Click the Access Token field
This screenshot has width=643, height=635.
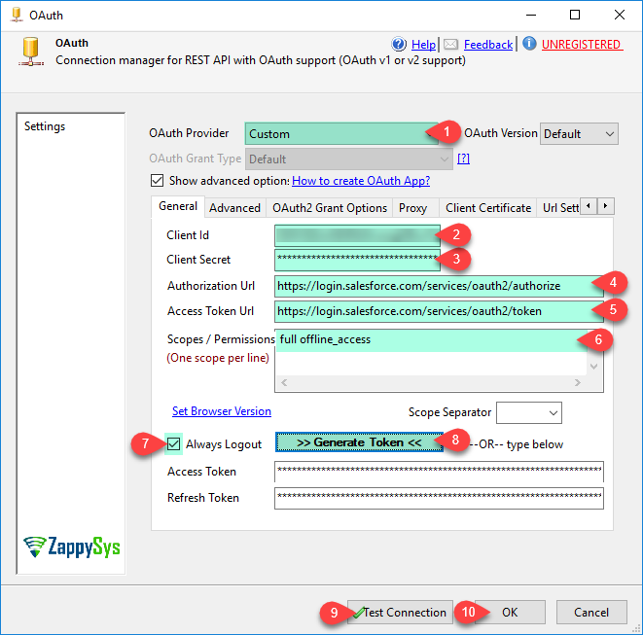pyautogui.click(x=439, y=472)
